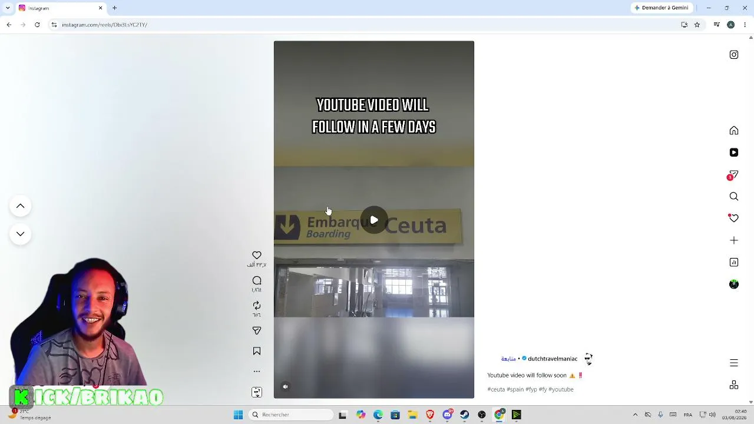Create a new post with the plus icon
754x424 pixels.
[x=734, y=240]
